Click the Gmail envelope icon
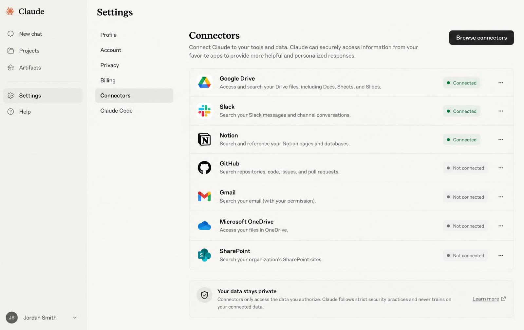This screenshot has height=330, width=524. coord(204,196)
